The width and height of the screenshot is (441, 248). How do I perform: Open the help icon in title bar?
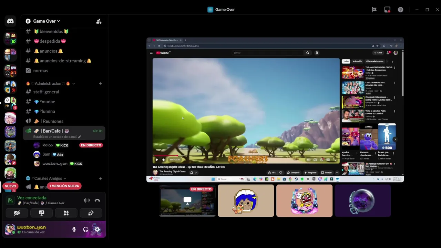[400, 10]
